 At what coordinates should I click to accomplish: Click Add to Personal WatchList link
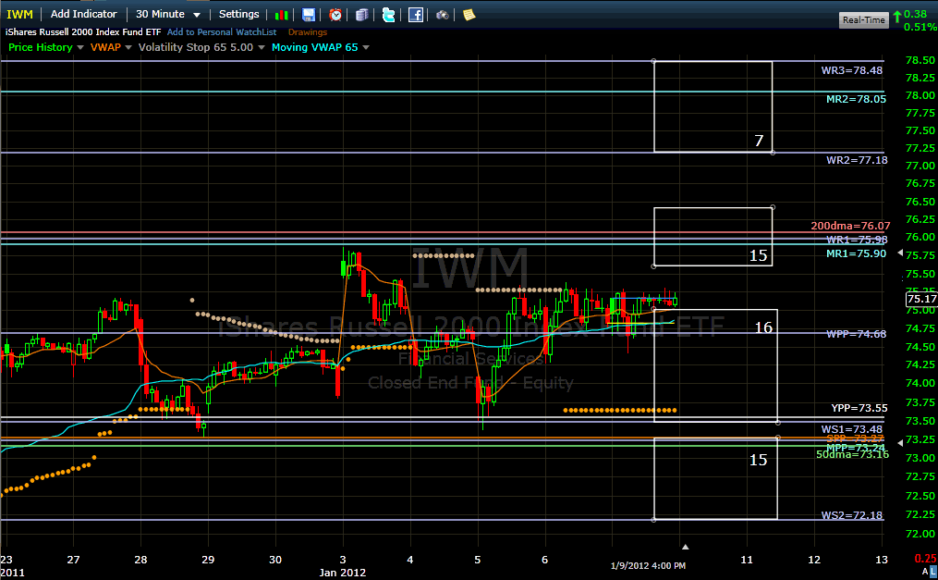pyautogui.click(x=222, y=32)
